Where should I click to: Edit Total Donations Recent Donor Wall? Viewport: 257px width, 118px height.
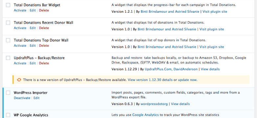[32, 28]
